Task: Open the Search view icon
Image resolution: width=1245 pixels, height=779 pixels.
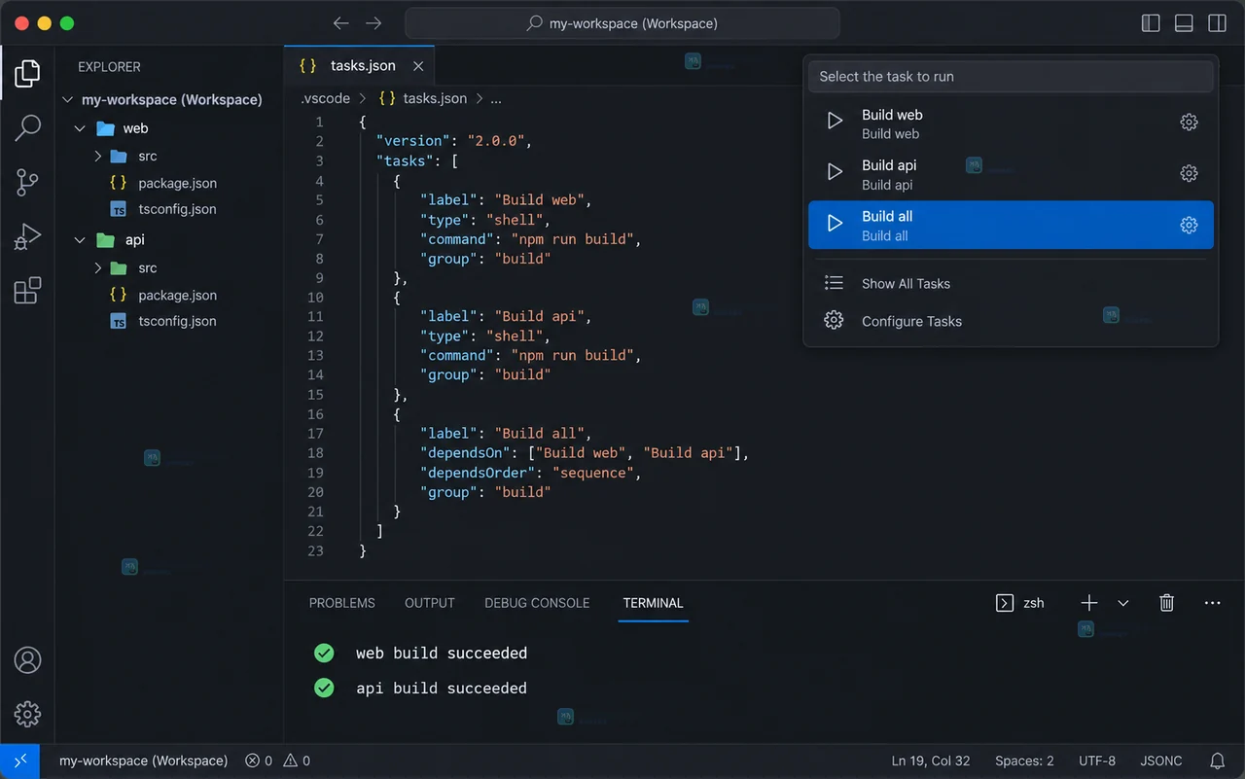Action: pos(27,127)
